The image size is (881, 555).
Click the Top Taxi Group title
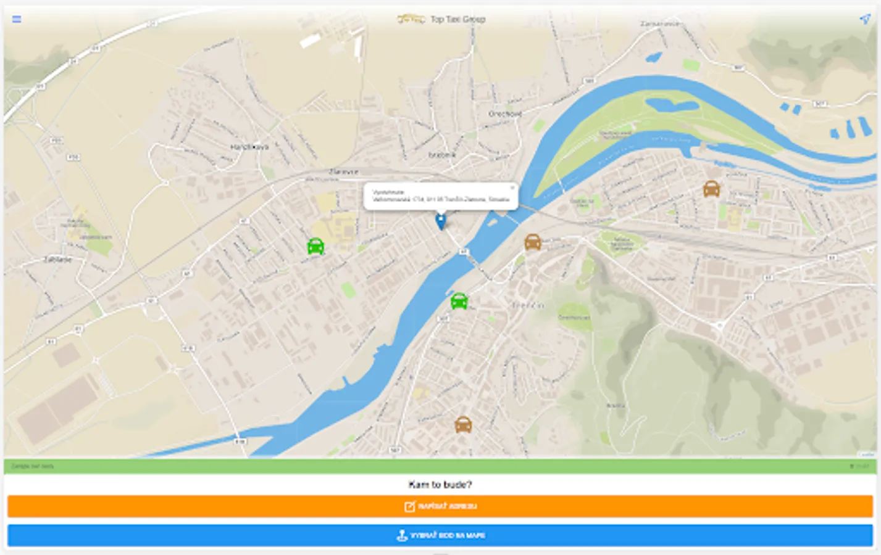click(458, 19)
